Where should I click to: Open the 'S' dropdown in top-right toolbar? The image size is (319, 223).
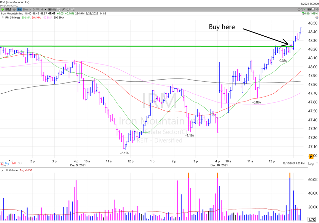pyautogui.click(x=309, y=9)
